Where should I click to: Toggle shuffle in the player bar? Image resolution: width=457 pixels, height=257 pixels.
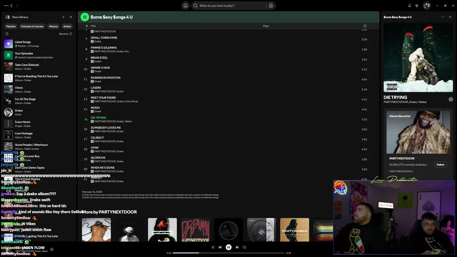(213, 247)
